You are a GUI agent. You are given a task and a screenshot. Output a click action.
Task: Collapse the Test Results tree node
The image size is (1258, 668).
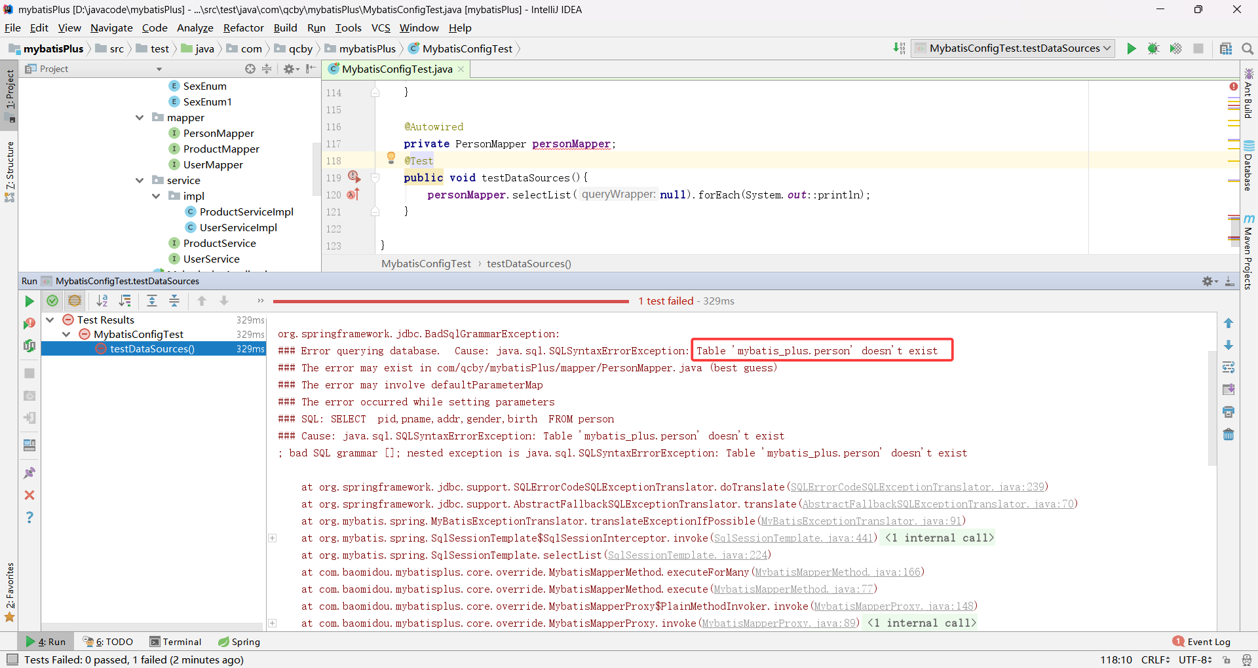pyautogui.click(x=50, y=320)
